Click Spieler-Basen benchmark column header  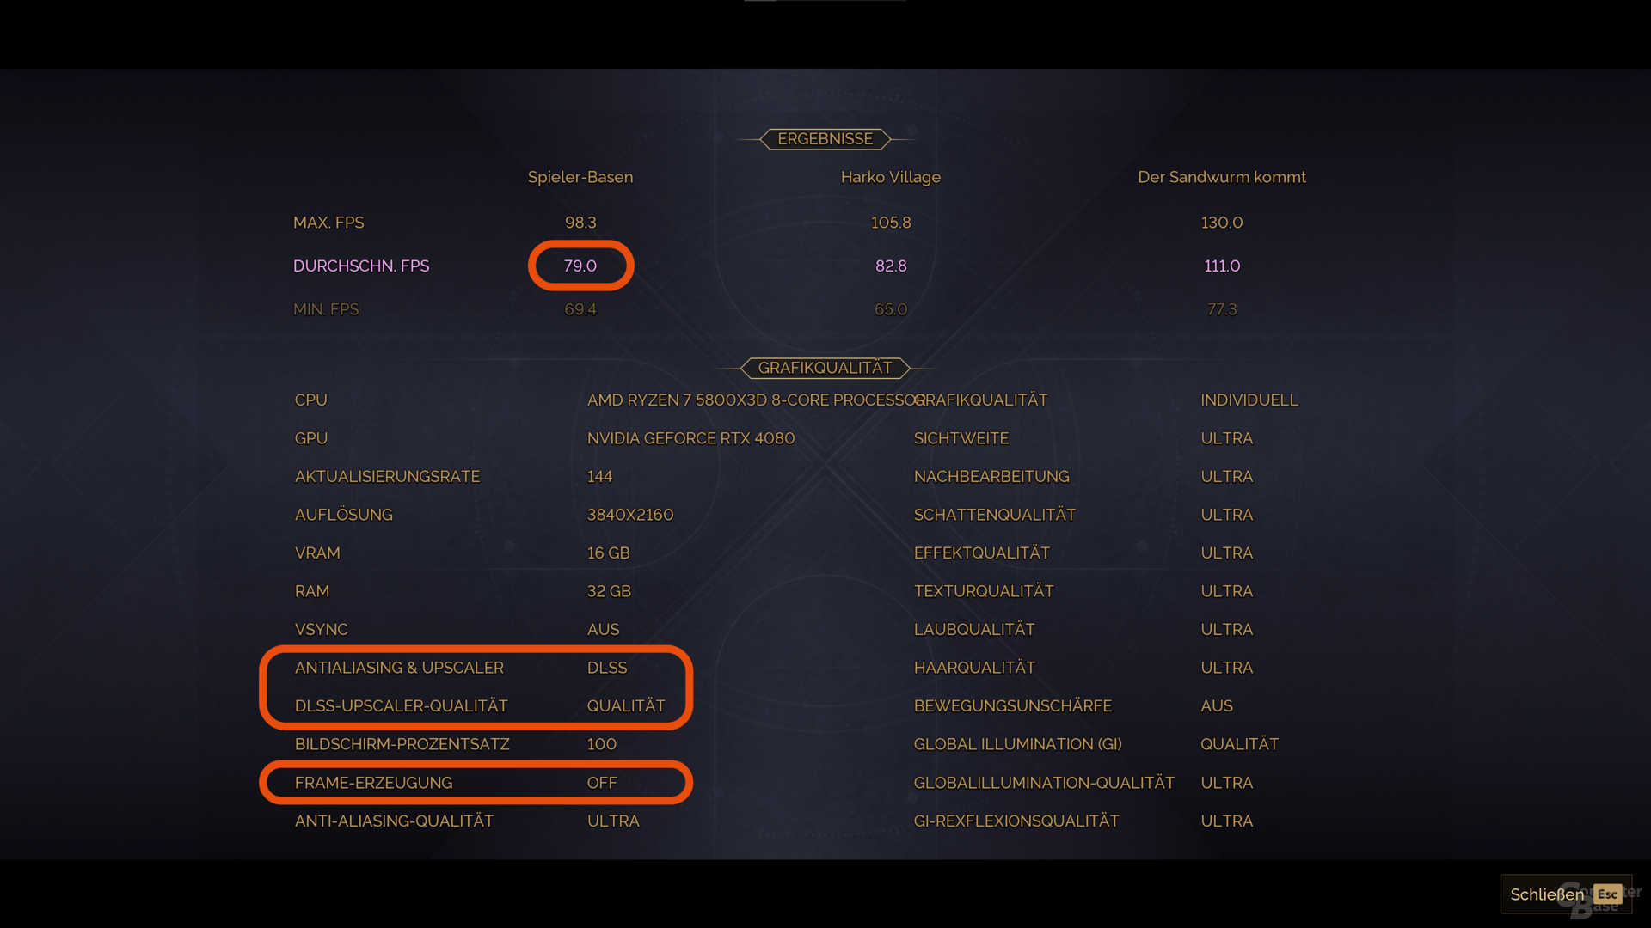point(580,177)
